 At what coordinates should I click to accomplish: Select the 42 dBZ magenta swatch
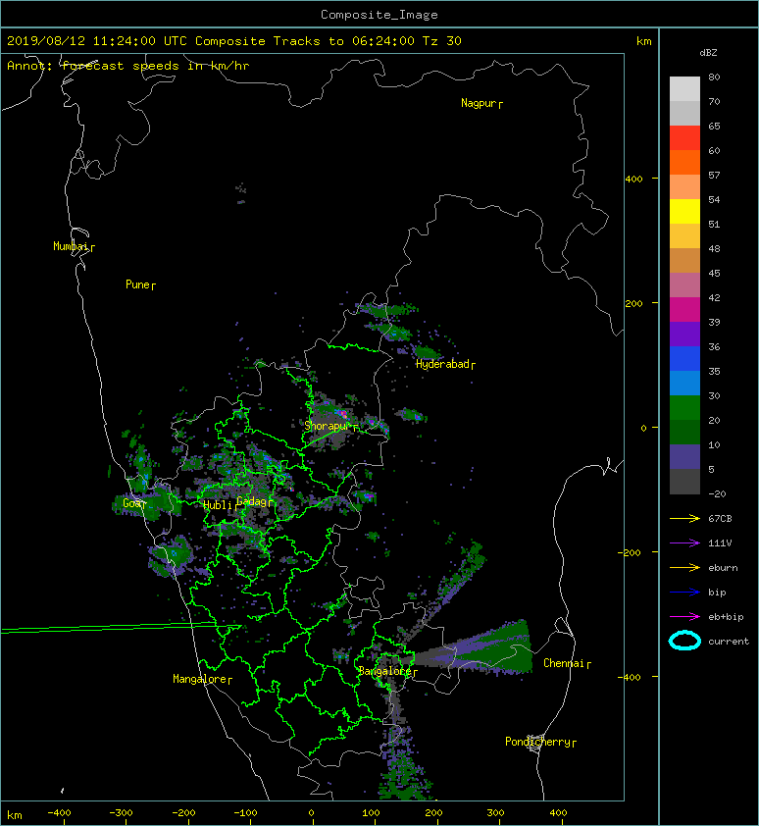pyautogui.click(x=684, y=309)
